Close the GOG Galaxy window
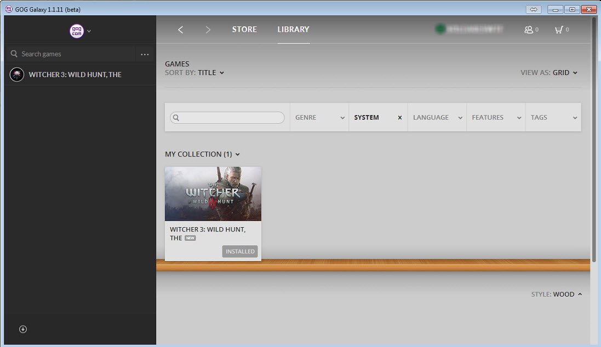 [x=589, y=9]
